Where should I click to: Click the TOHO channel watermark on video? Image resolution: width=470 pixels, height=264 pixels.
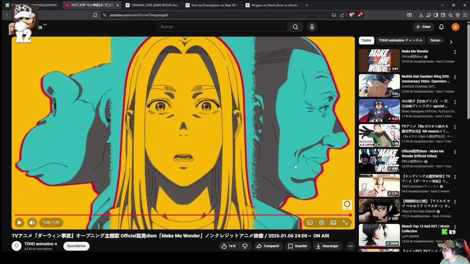347,205
